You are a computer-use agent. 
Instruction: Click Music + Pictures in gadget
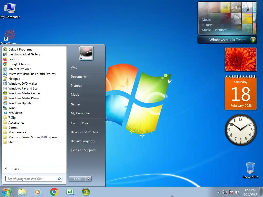pyautogui.click(x=214, y=30)
